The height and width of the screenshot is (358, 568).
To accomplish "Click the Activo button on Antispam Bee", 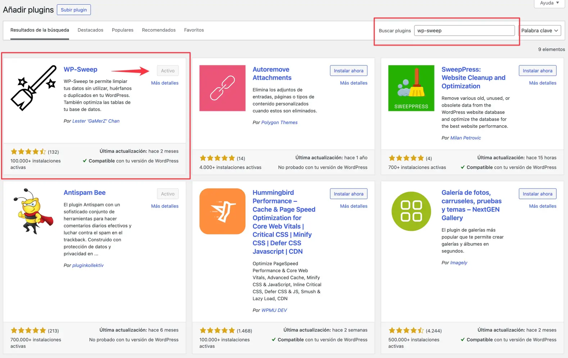I will click(168, 194).
